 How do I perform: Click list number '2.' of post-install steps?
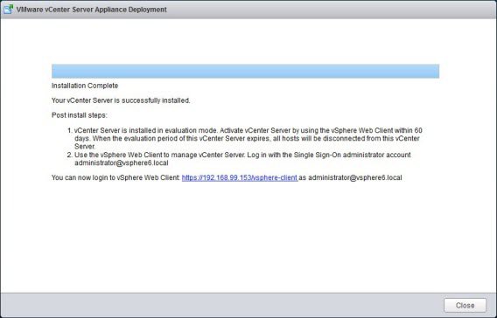pos(70,155)
